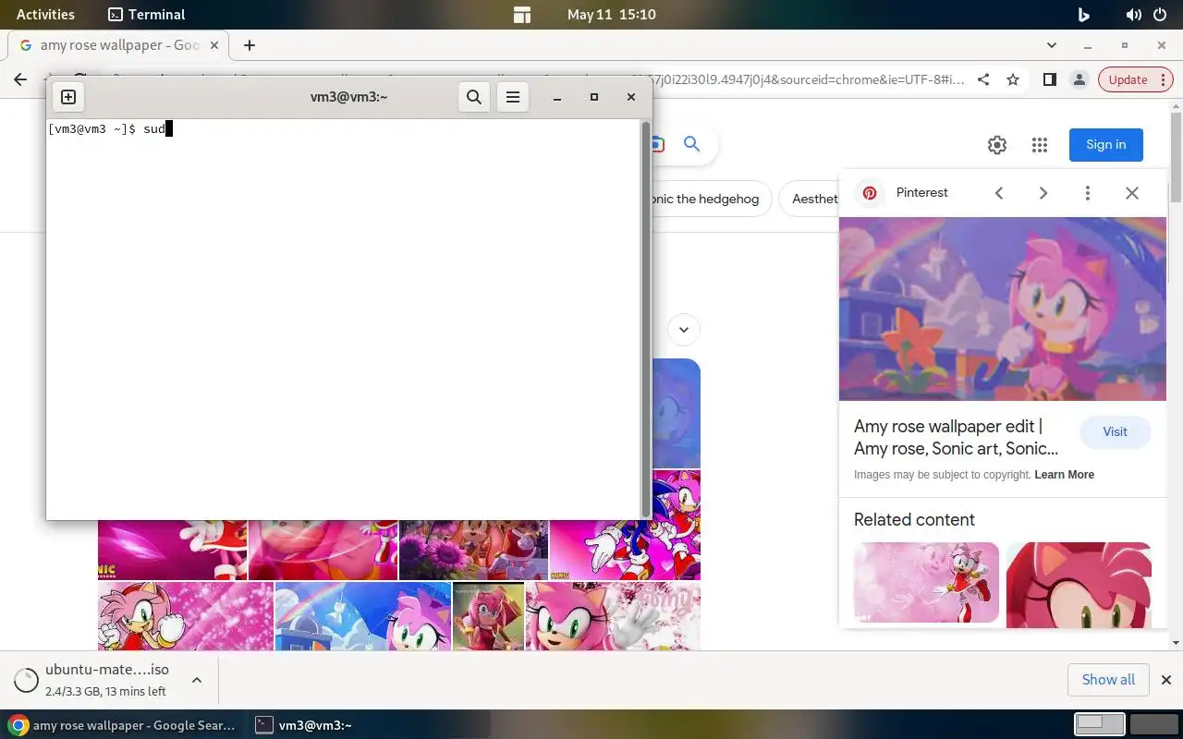Click ubuntu-mate iso download progress icon

click(26, 681)
